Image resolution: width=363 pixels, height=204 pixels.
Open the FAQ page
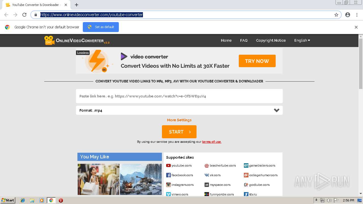click(244, 40)
